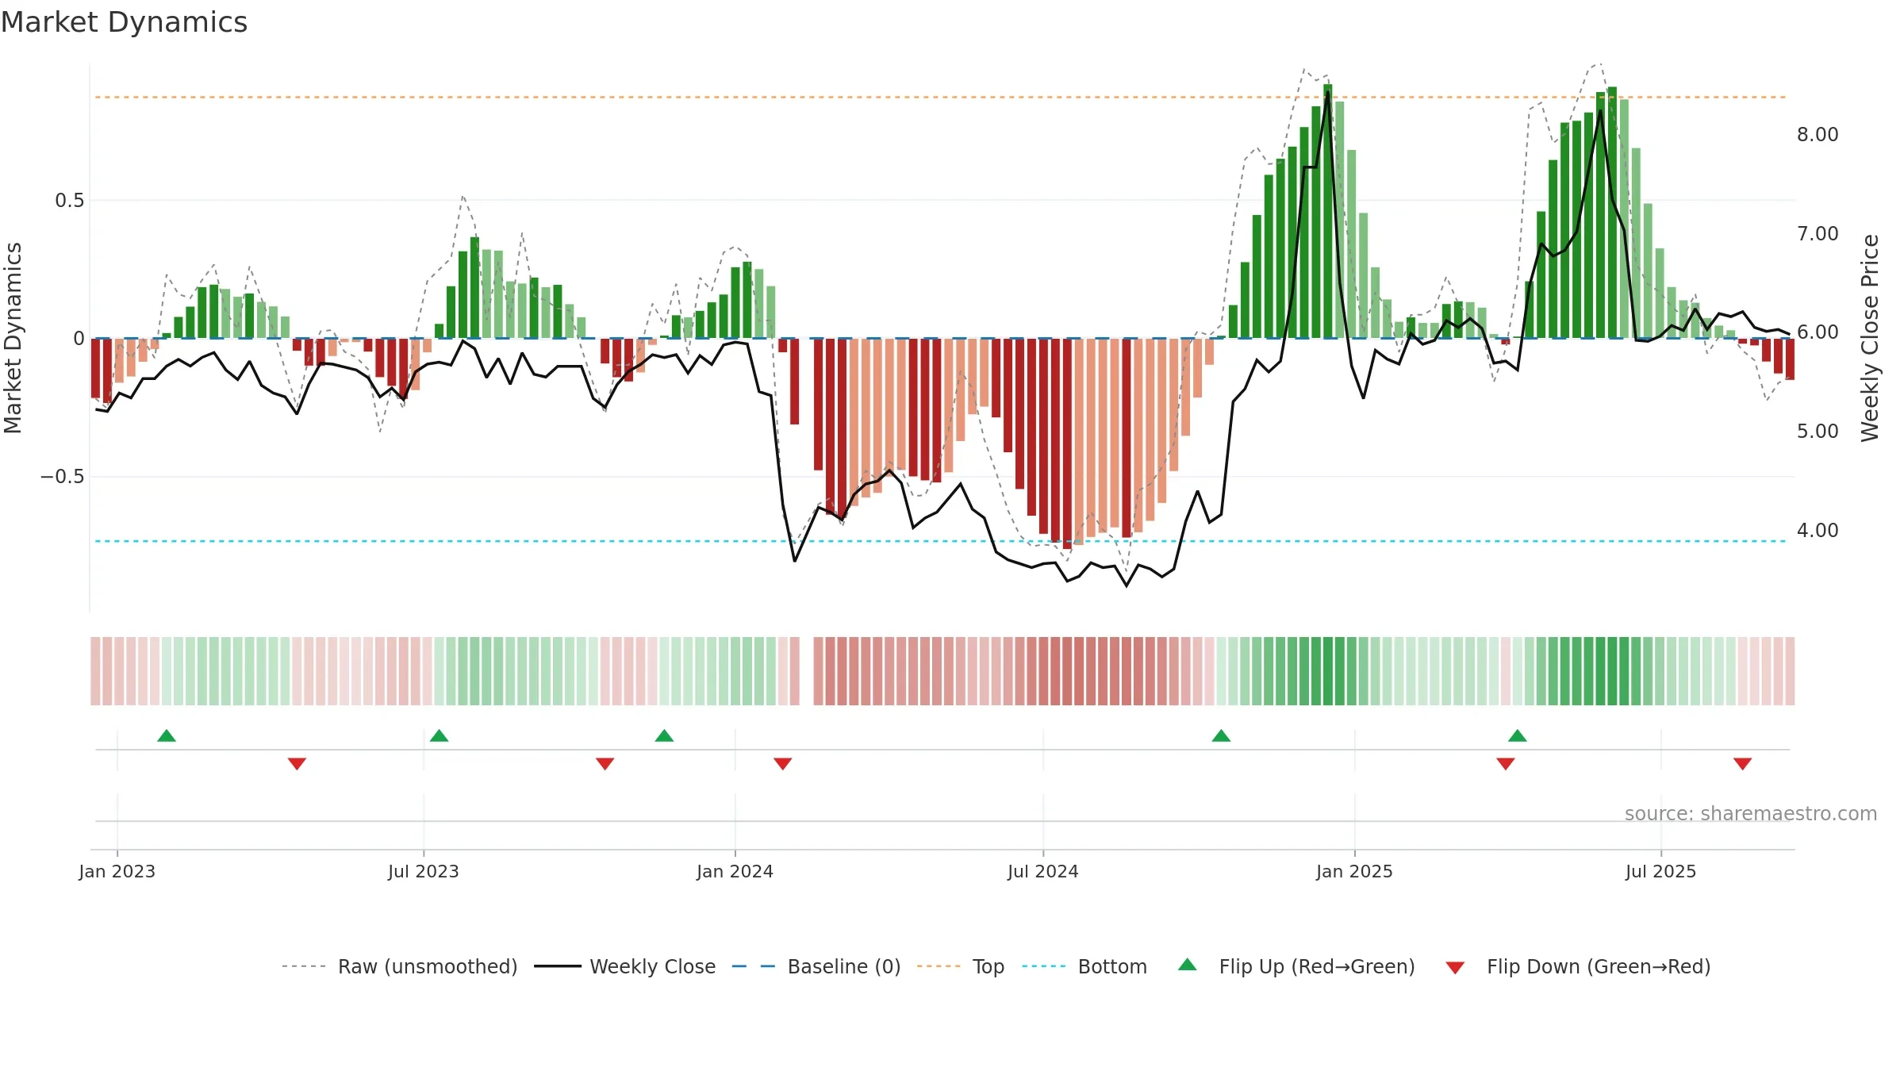Click the Weekly Close Price axis title
The width and height of the screenshot is (1904, 1071).
pyautogui.click(x=1870, y=338)
